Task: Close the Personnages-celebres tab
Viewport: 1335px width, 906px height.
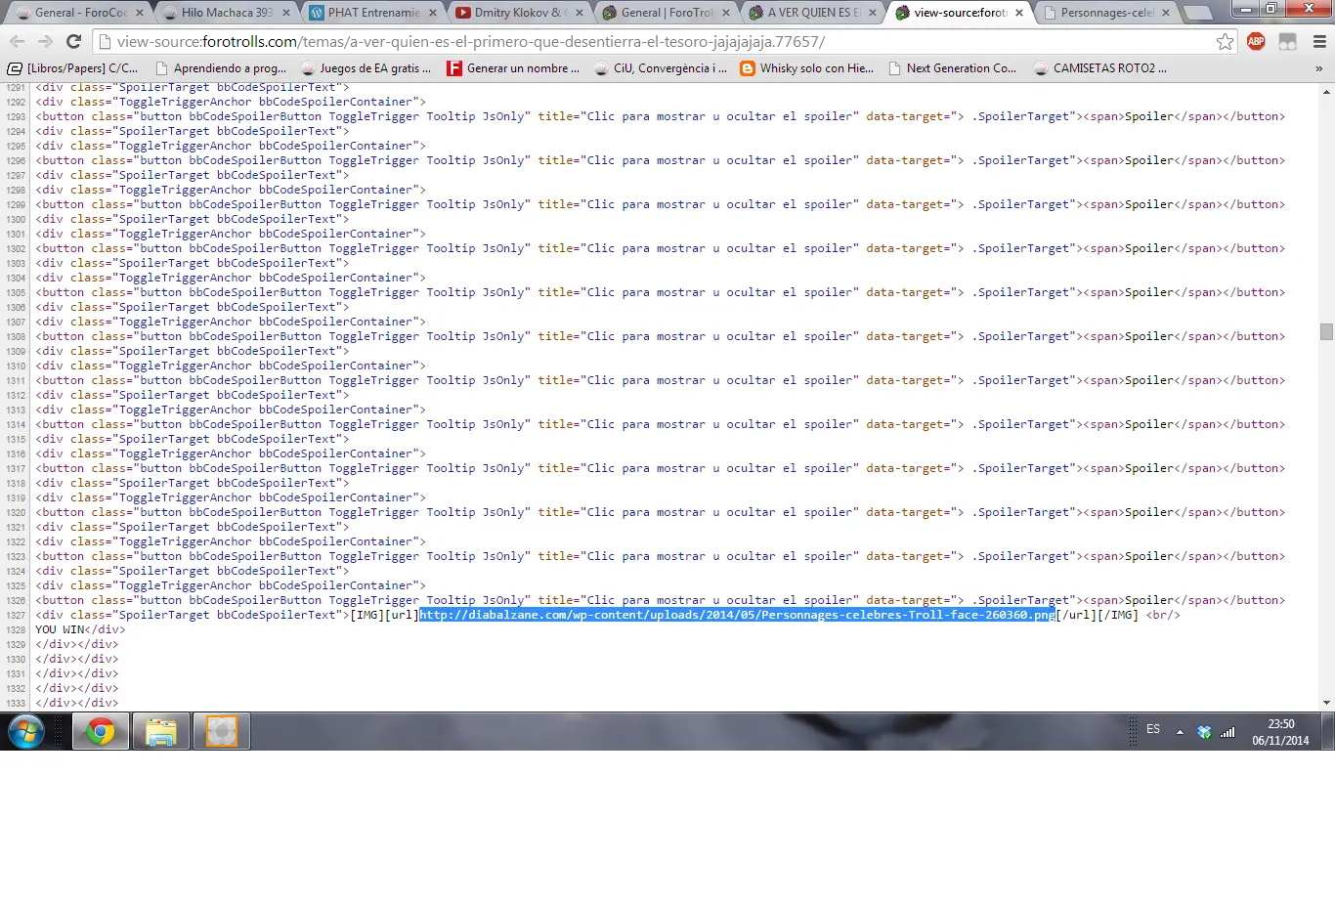Action: tap(1166, 13)
